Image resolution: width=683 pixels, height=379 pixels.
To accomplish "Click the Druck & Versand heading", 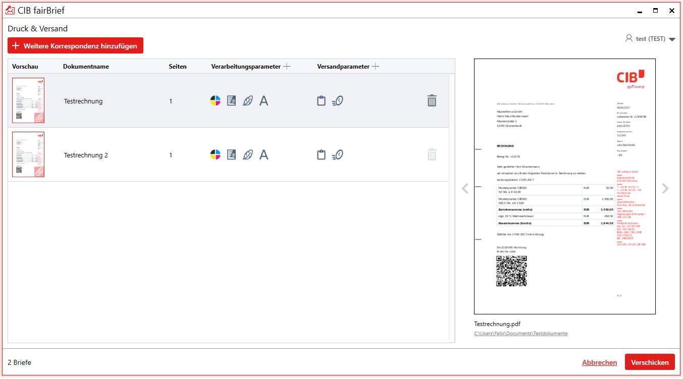I will tap(37, 29).
